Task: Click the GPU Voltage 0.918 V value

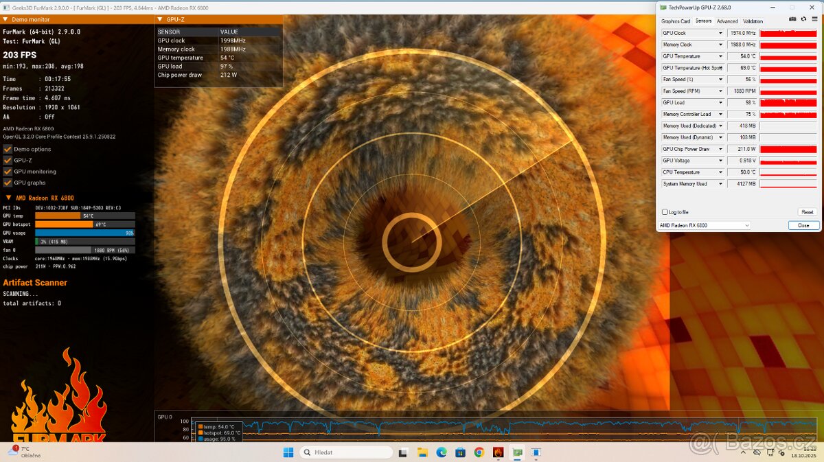Action: click(742, 161)
